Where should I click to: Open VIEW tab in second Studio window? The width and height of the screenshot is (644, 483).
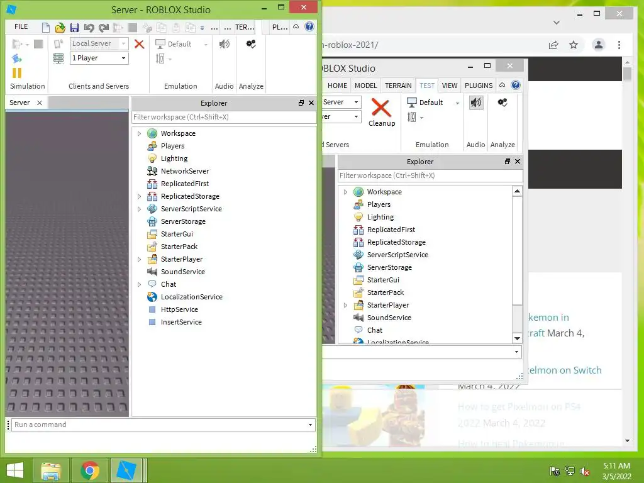pos(449,86)
